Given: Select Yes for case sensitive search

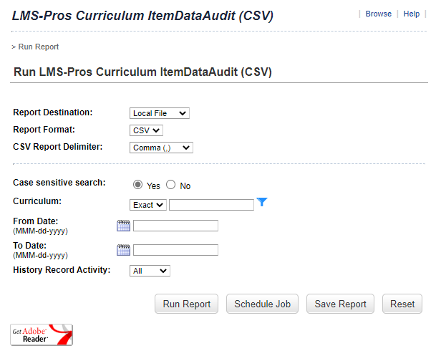Looking at the screenshot, I should pyautogui.click(x=138, y=185).
